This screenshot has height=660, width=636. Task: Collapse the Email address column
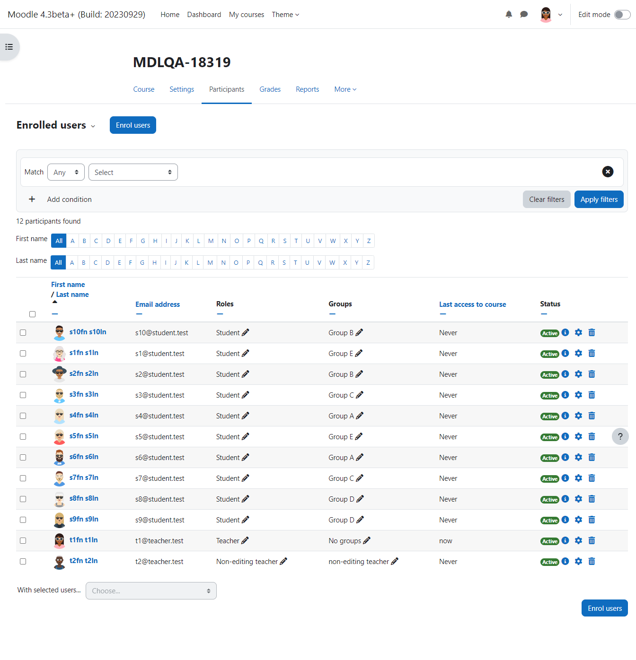(x=139, y=314)
